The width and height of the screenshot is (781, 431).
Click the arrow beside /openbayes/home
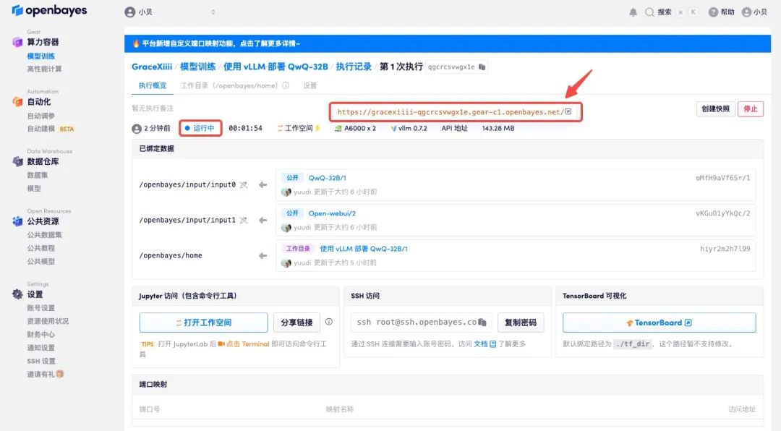click(263, 255)
